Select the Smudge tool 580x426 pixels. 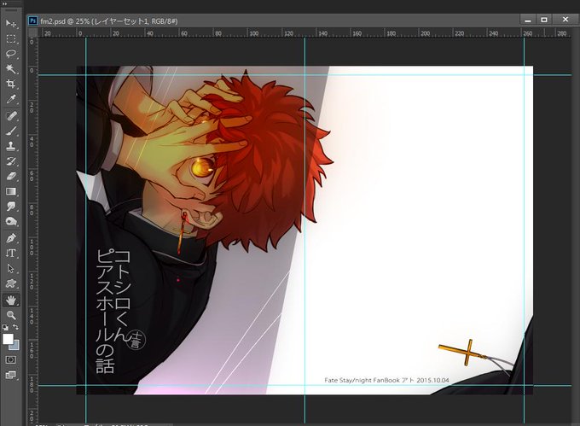click(11, 207)
